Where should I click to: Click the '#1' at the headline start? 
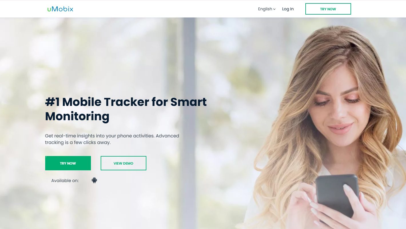(x=53, y=102)
